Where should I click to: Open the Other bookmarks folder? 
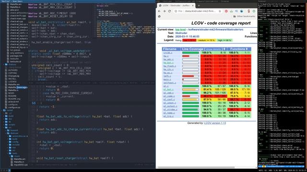(244, 16)
